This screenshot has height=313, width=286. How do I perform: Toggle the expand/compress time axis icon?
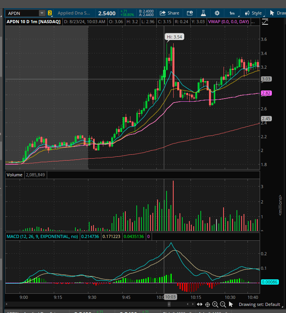[x=200, y=304]
